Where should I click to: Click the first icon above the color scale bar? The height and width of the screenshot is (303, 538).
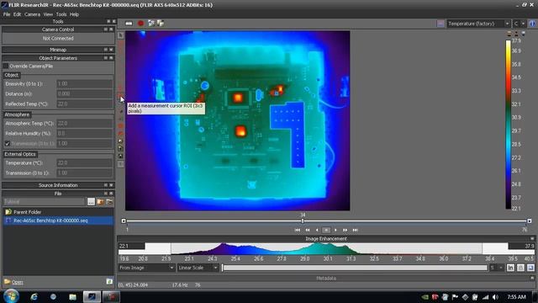[x=509, y=34]
